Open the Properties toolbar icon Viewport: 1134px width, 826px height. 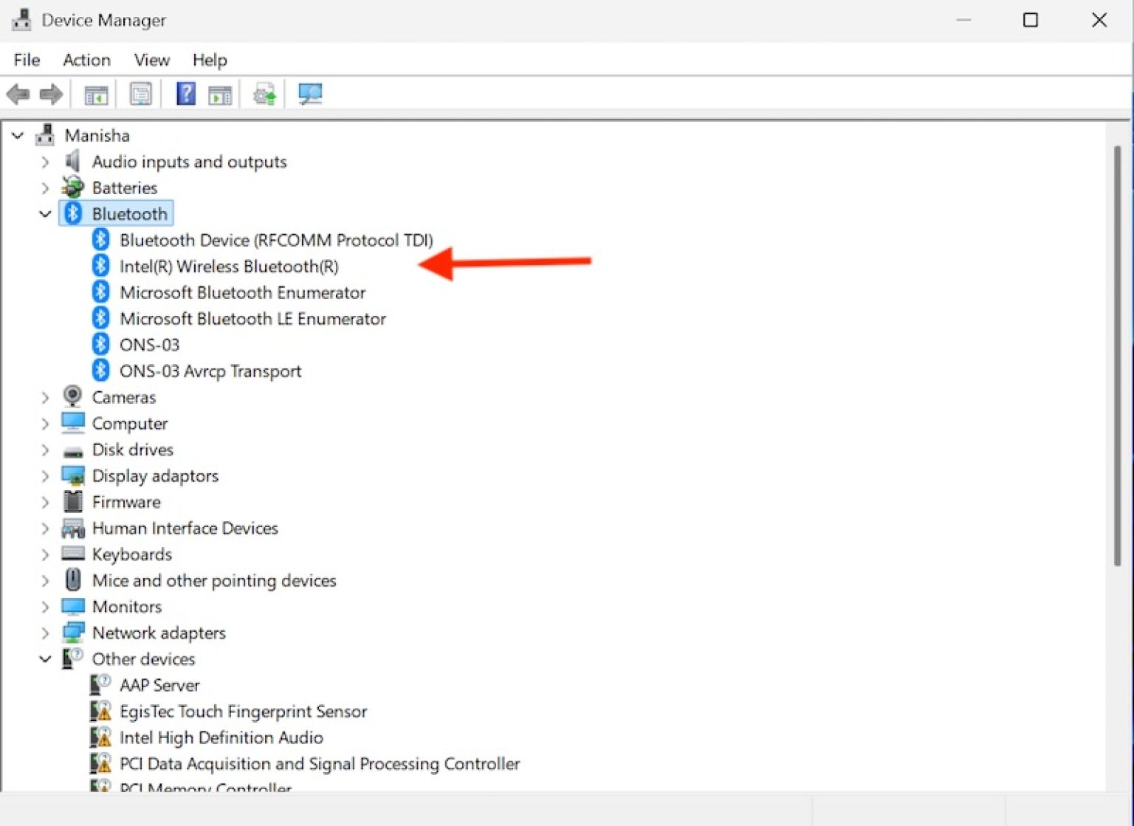[140, 94]
